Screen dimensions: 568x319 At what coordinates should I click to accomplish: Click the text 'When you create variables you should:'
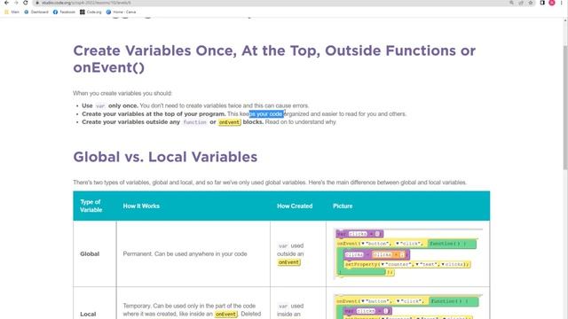[122, 93]
